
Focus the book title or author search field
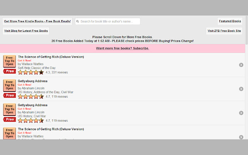coord(109,21)
